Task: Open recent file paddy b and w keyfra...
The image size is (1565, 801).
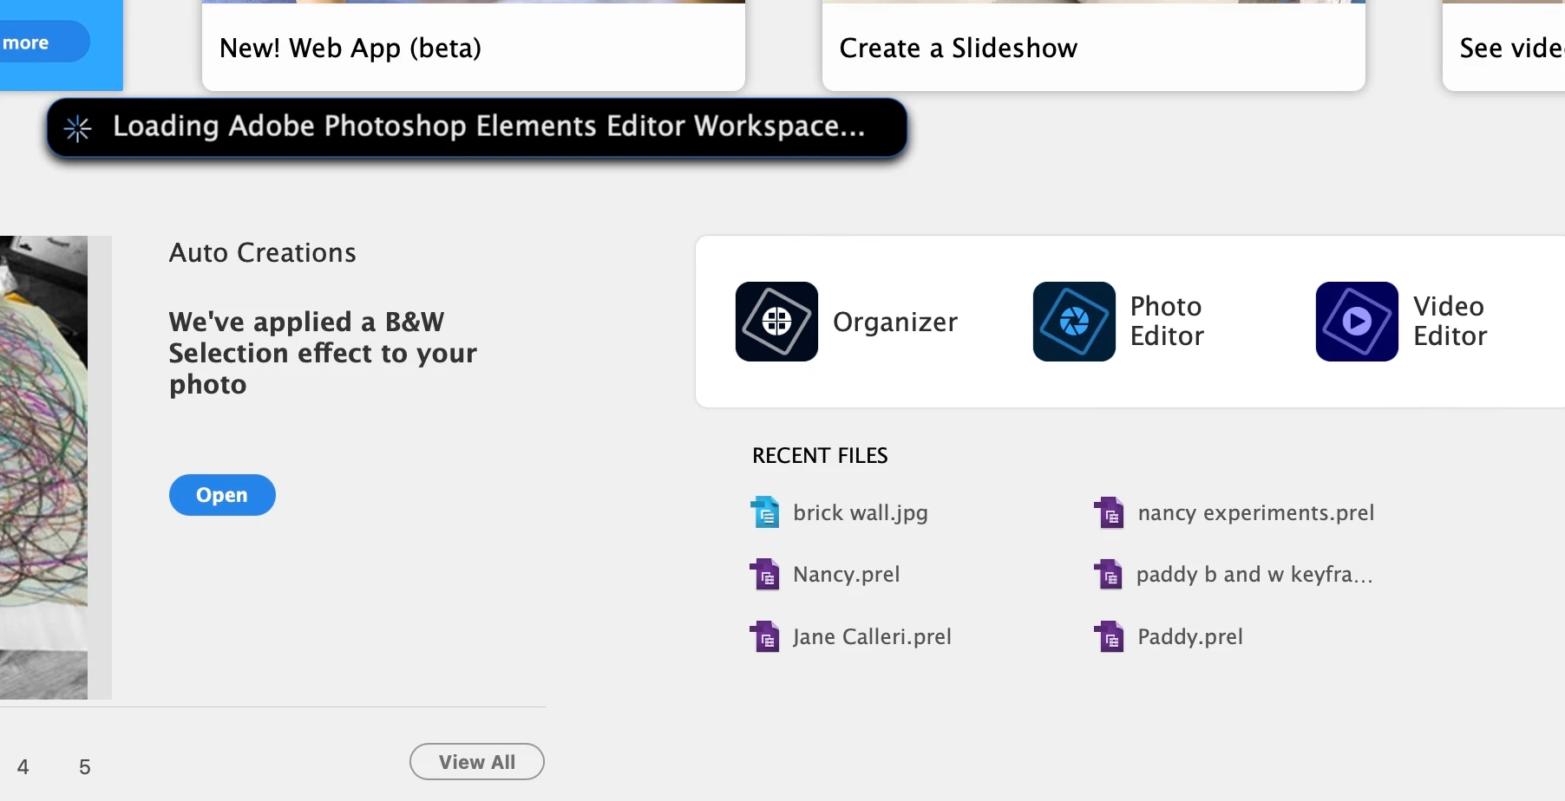Action: [1254, 575]
